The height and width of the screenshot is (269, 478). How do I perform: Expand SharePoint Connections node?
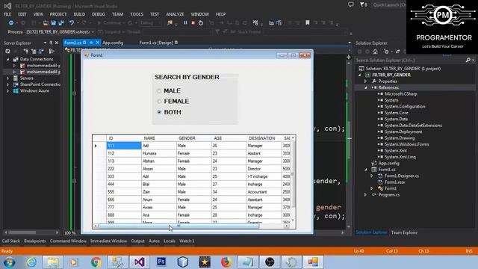pos(8,84)
